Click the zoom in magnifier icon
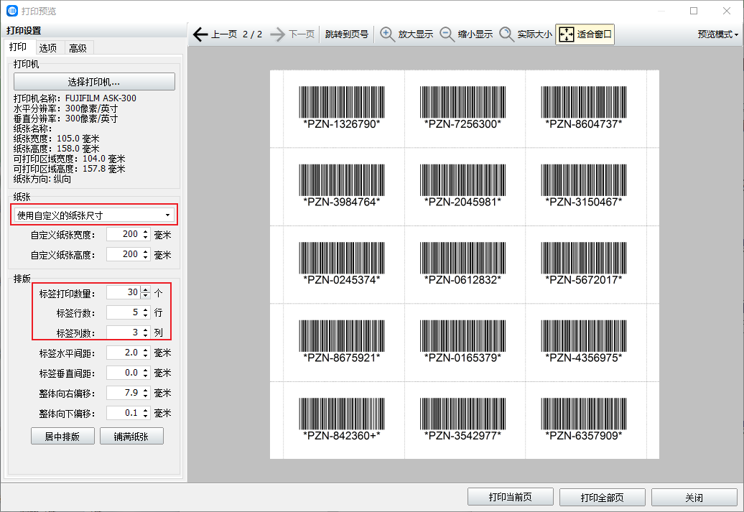Image resolution: width=744 pixels, height=512 pixels. (387, 34)
